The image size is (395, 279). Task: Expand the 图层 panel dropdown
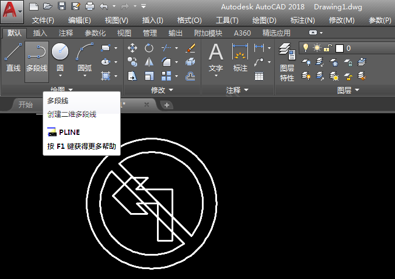(x=348, y=90)
